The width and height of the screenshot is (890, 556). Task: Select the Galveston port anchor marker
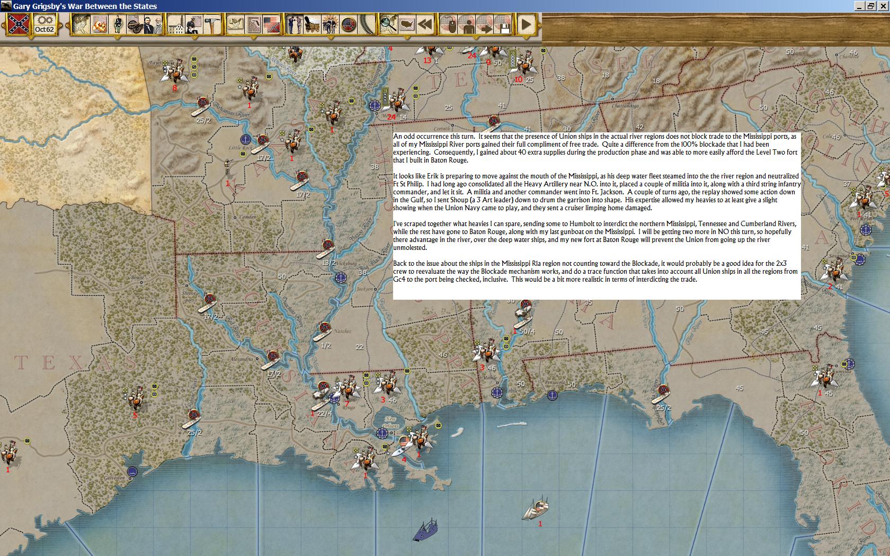pyautogui.click(x=132, y=472)
